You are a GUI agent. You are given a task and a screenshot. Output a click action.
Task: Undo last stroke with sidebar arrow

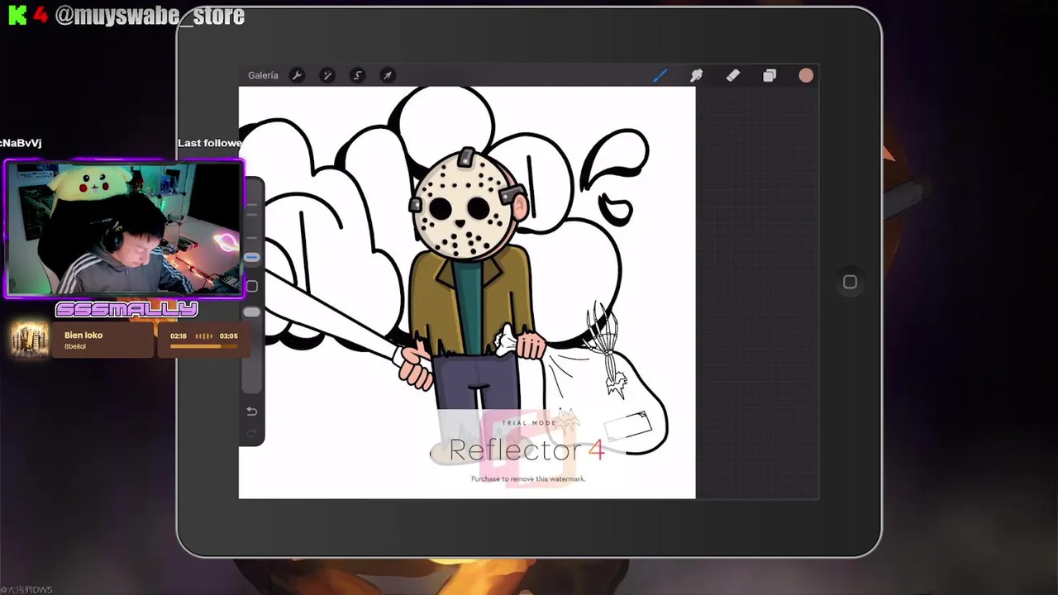pos(252,412)
